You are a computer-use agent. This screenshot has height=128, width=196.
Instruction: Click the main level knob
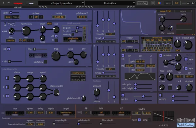[x=42, y=29]
